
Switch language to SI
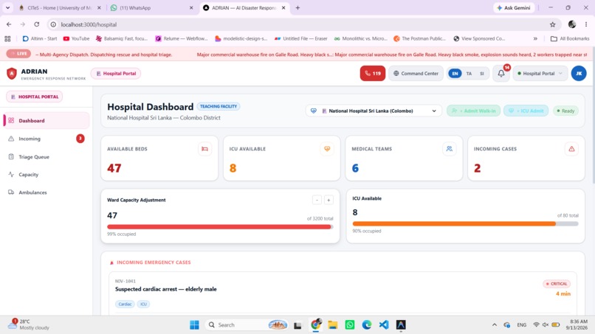coord(482,74)
